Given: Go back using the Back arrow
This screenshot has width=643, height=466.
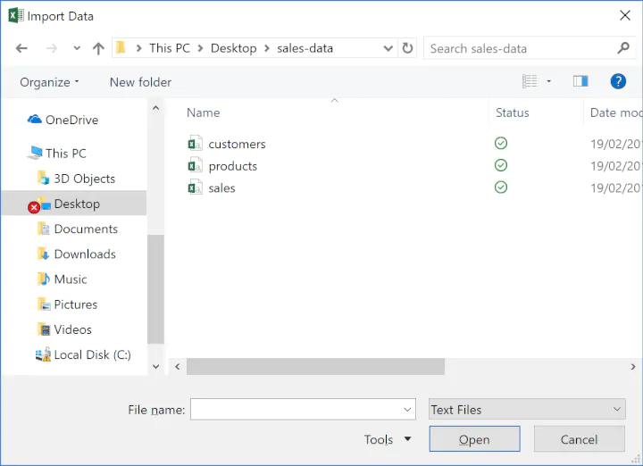Looking at the screenshot, I should [21, 48].
